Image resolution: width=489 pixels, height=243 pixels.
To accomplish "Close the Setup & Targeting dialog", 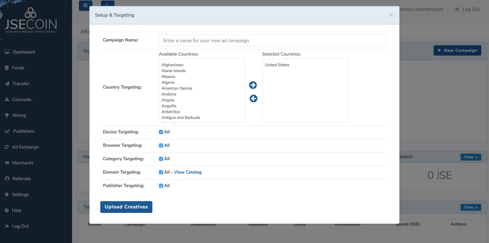I will (391, 15).
